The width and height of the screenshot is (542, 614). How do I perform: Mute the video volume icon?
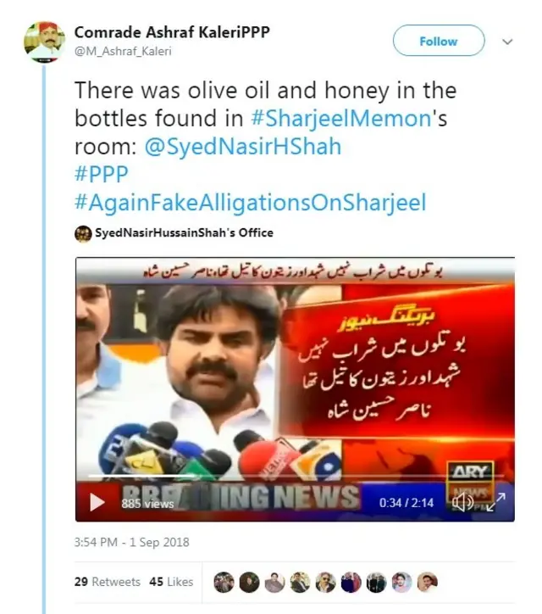(x=462, y=502)
